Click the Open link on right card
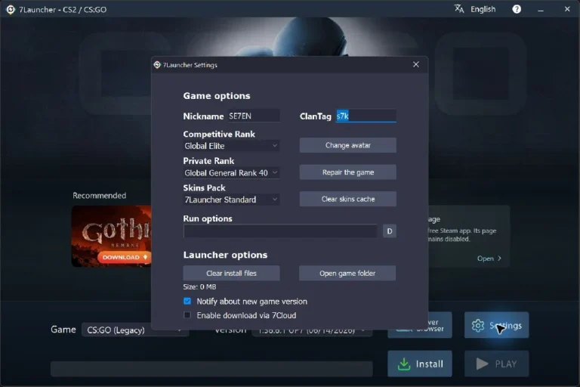The width and height of the screenshot is (580, 387). point(489,258)
